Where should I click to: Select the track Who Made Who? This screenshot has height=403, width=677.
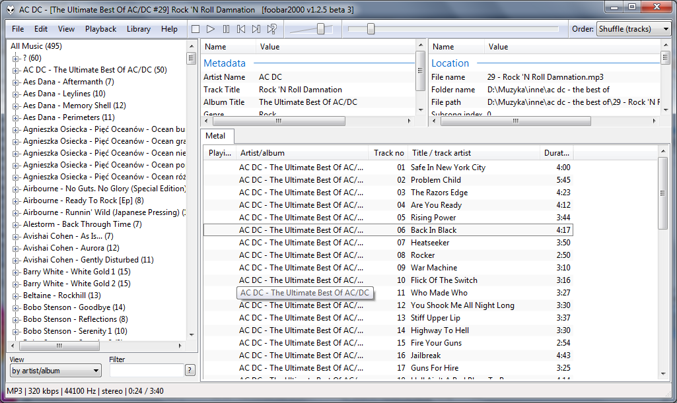click(x=388, y=293)
